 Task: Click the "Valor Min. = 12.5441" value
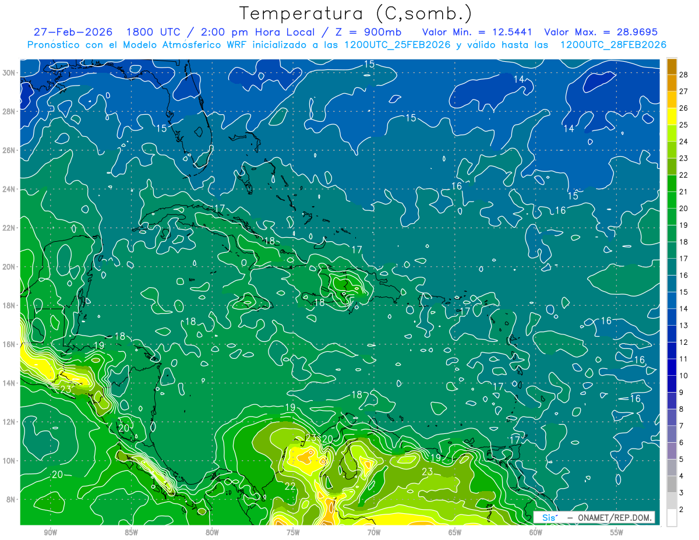[478, 32]
